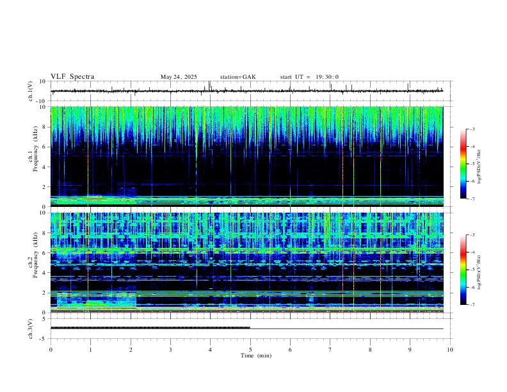
Task: Click time axis tick label "5" below the bottom panel
Action: pyautogui.click(x=250, y=350)
